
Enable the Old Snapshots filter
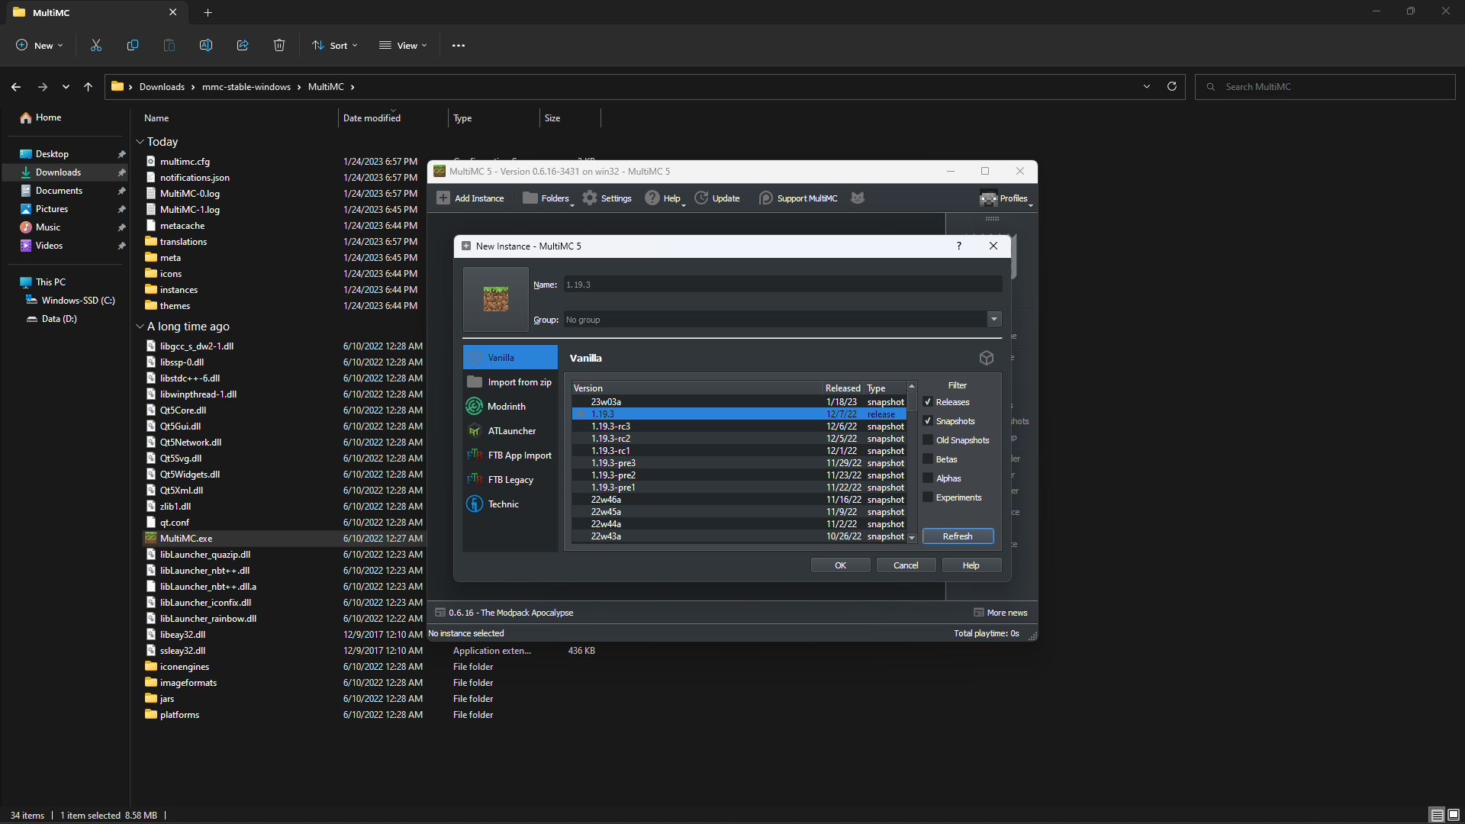click(x=929, y=439)
